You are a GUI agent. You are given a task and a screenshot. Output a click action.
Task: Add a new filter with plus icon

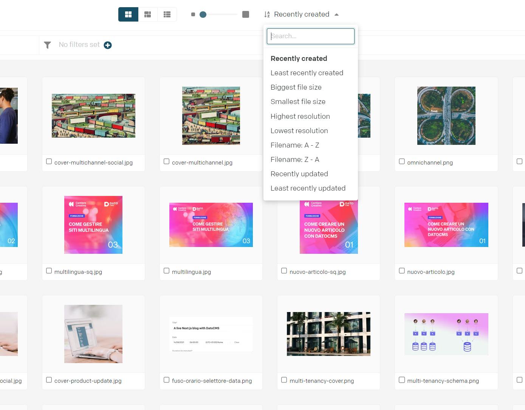pyautogui.click(x=108, y=45)
